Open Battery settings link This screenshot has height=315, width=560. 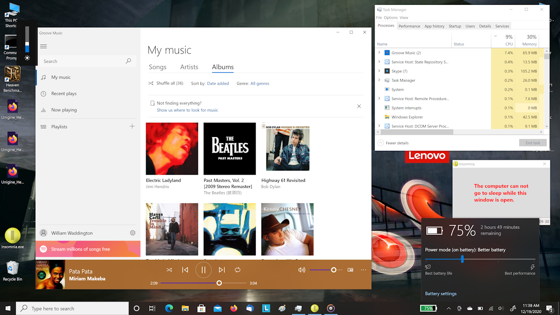pos(441,294)
